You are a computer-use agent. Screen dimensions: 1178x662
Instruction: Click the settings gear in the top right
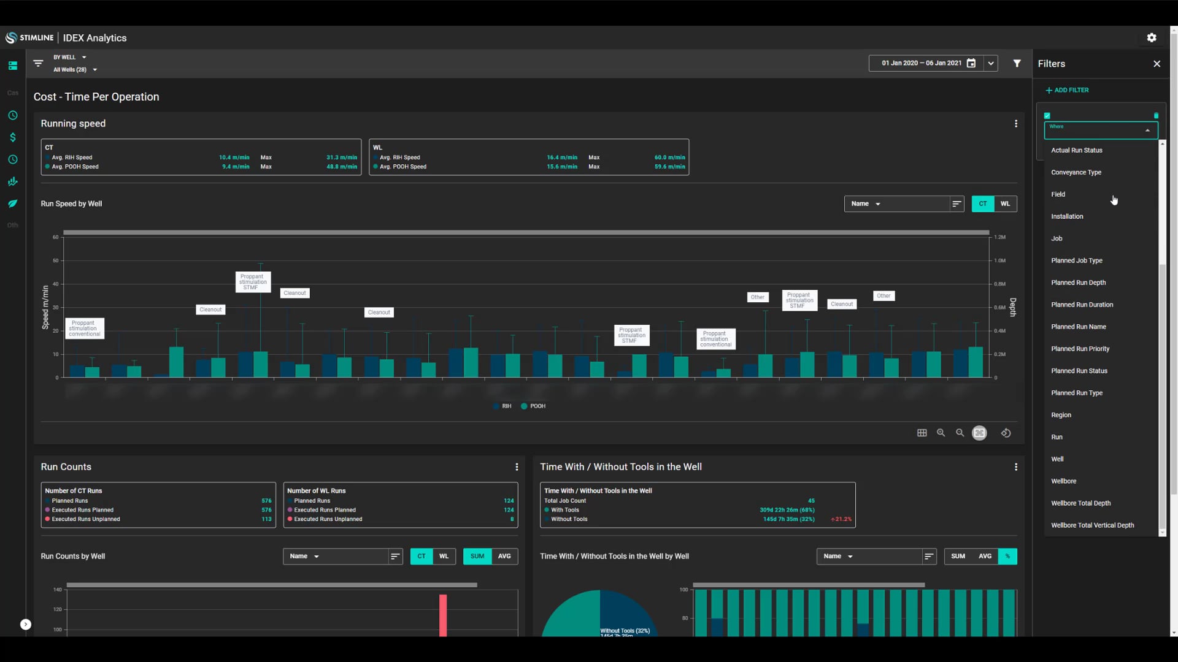[1152, 37]
